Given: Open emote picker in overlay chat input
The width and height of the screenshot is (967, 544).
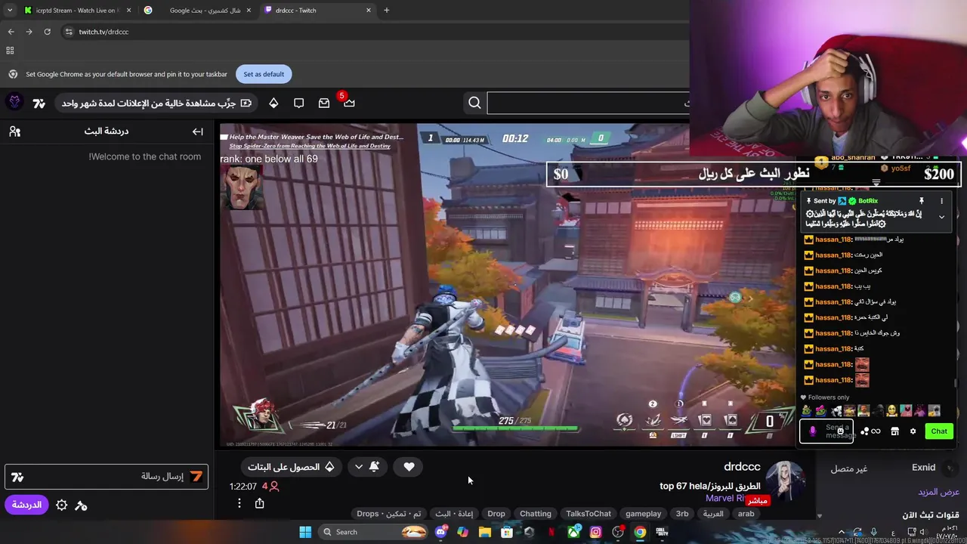Looking at the screenshot, I should 840,431.
